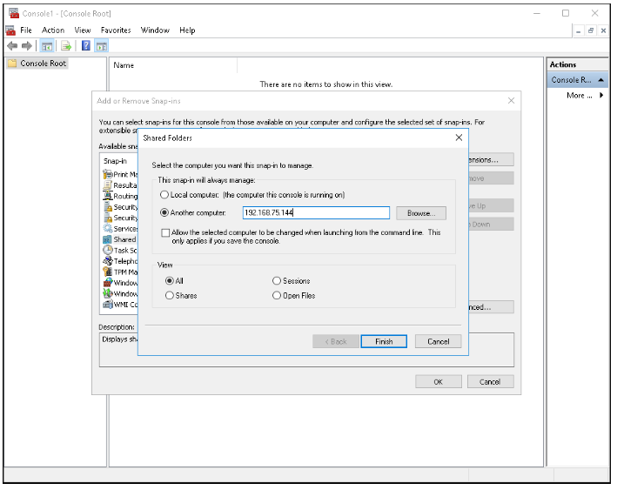Screen dimensions: 617x490
Task: Choose the Shares view radio button
Action: 170,296
